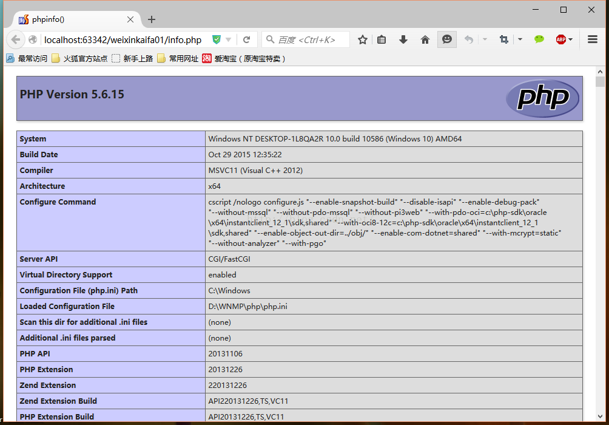Click the PHP logo image
This screenshot has width=609, height=425.
[x=542, y=98]
